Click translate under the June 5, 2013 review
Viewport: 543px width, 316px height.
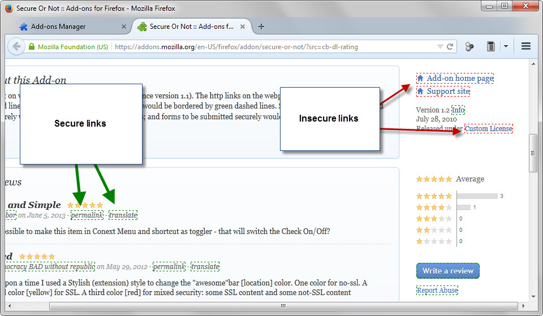[123, 215]
